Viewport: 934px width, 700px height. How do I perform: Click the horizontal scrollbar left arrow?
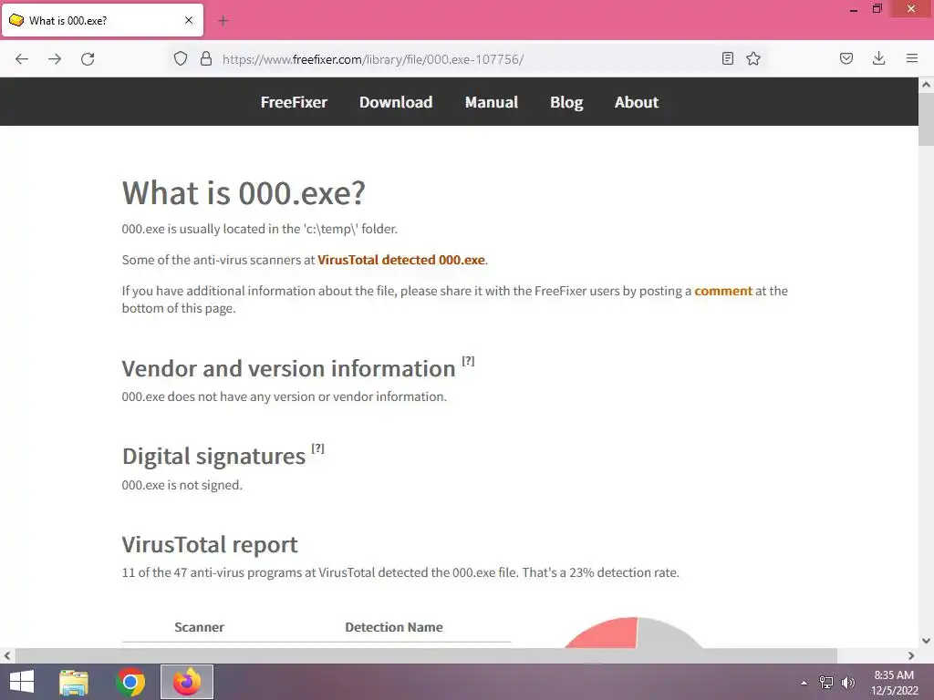[x=7, y=655]
